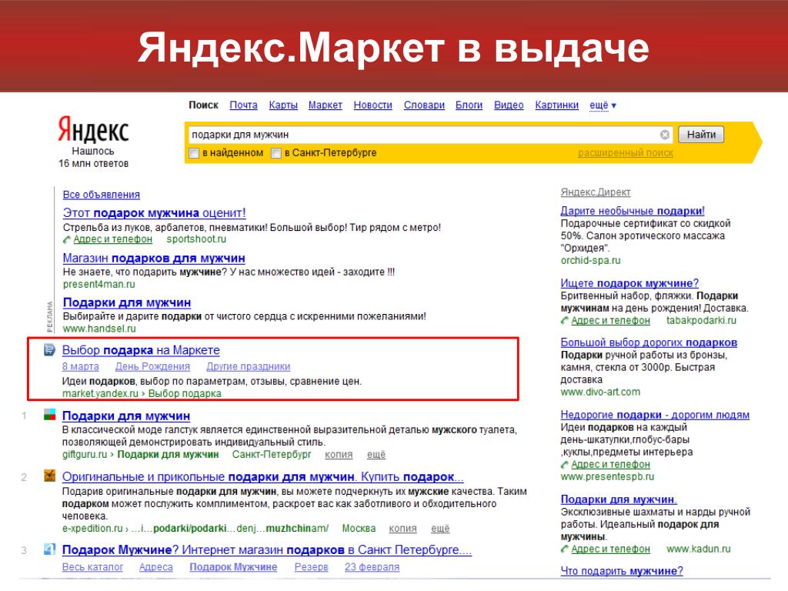788x591 pixels.
Task: Click the present4man.ru URL text
Action: pyautogui.click(x=99, y=284)
